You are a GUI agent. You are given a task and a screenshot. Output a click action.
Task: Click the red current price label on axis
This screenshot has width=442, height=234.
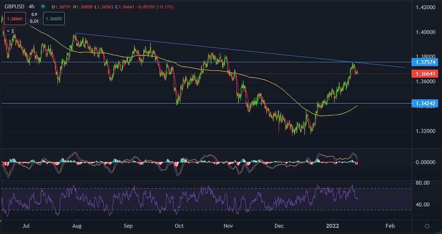[x=425, y=74]
